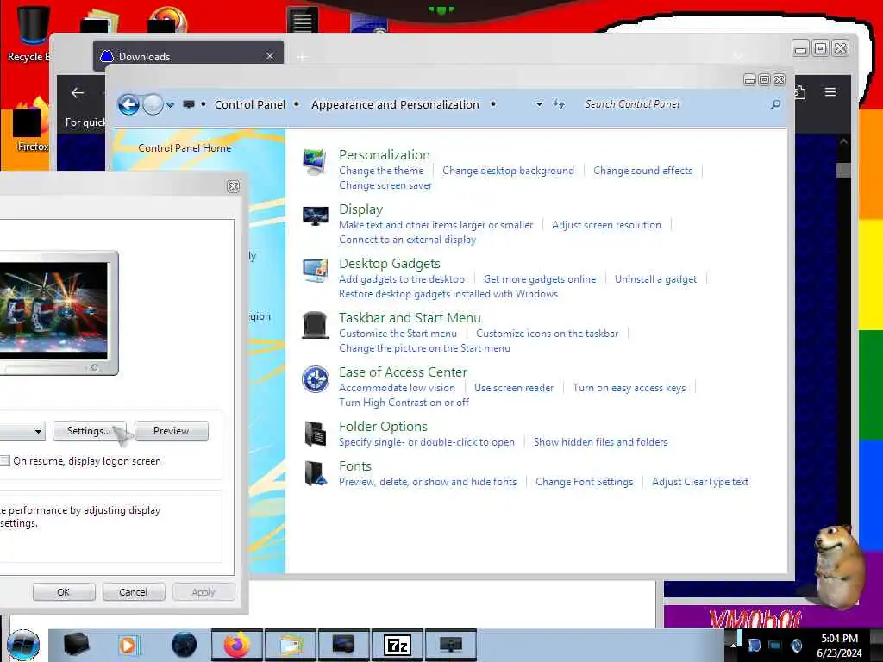Open the Start orb on the taskbar
Viewport: 883px width, 662px height.
coord(23,645)
